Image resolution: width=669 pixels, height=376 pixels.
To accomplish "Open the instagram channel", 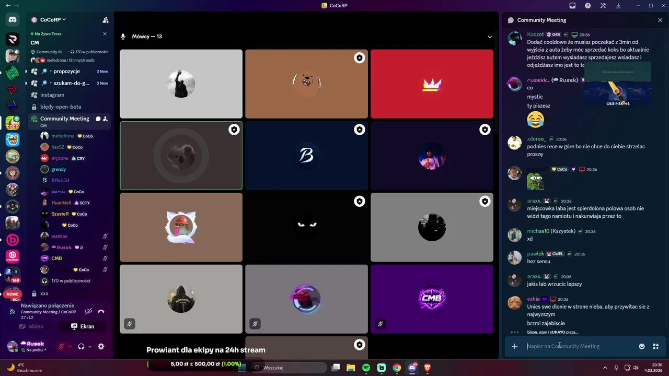I will coord(70,95).
